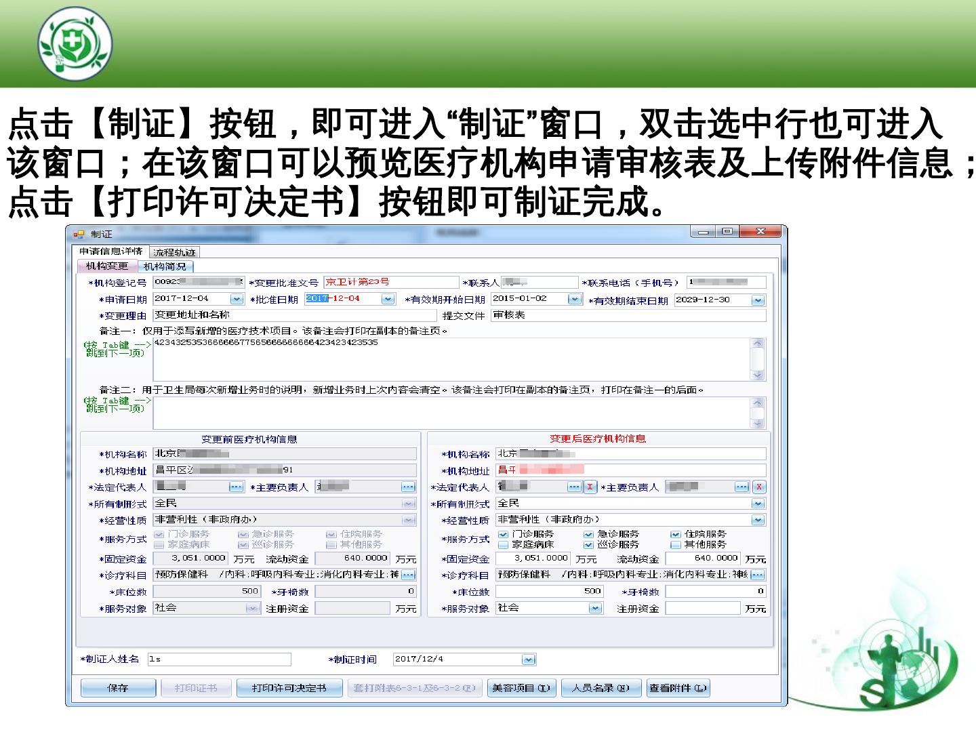The width and height of the screenshot is (976, 732).
Task: Click the ellipsis button beside 变更前 法定代表人
Action: click(x=236, y=487)
